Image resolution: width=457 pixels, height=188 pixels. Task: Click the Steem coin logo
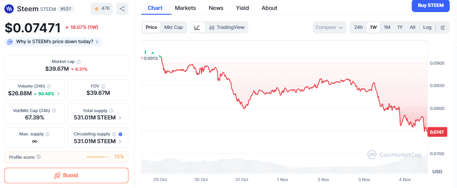click(9, 9)
